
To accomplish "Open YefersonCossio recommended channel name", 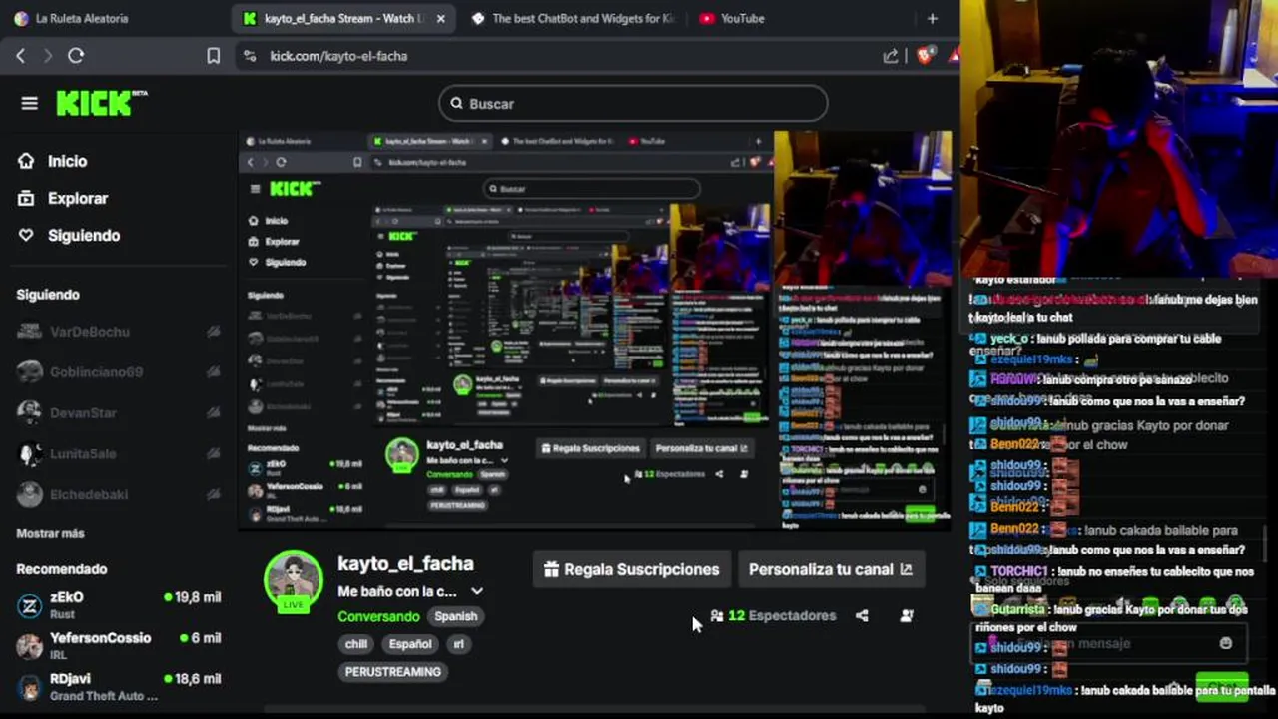I will 100,638.
